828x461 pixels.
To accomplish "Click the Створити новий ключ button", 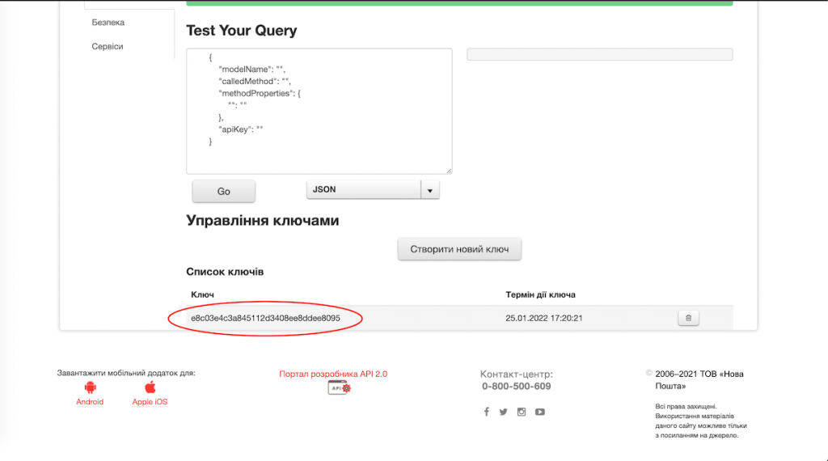I will click(x=459, y=249).
